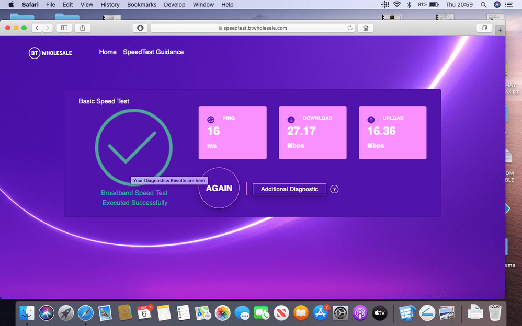Image resolution: width=522 pixels, height=326 pixels.
Task: Open the Wi-Fi status menu icon
Action: tap(396, 5)
